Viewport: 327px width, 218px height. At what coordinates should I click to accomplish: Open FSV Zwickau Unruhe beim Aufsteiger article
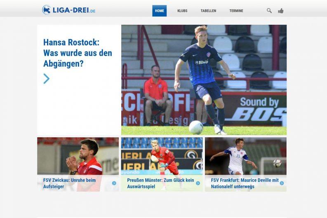coord(69,183)
